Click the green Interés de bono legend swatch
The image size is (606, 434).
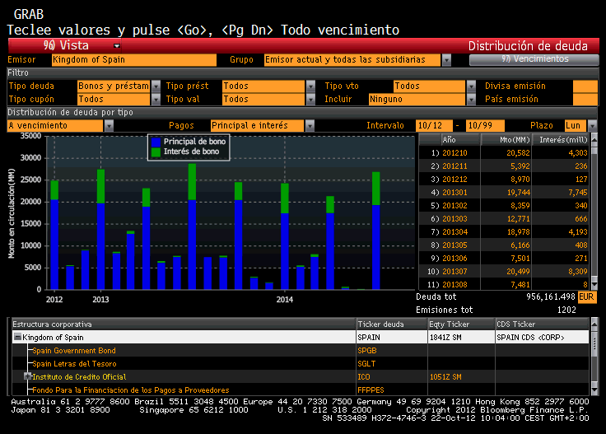[156, 152]
